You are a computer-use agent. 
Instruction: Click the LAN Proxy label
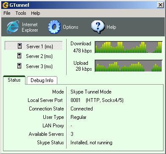pyautogui.click(x=53, y=126)
